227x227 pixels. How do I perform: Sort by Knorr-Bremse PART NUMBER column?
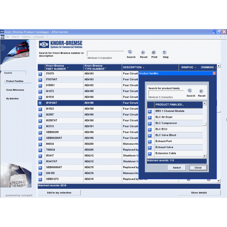(64, 67)
